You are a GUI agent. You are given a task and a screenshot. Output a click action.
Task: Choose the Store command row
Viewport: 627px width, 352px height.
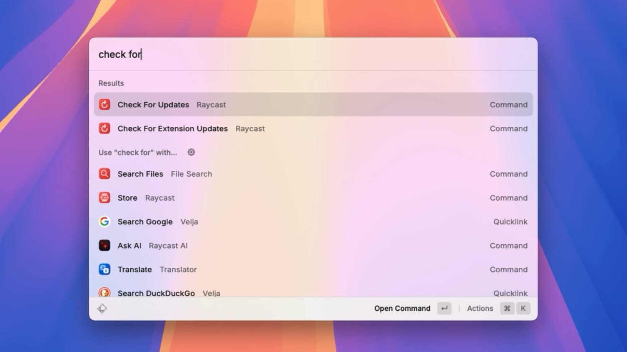click(313, 198)
